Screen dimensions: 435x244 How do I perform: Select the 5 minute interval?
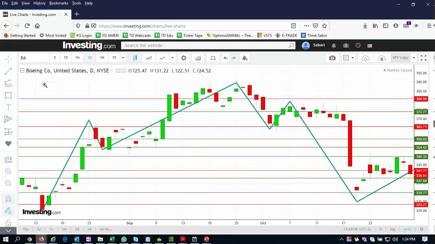(x=55, y=58)
